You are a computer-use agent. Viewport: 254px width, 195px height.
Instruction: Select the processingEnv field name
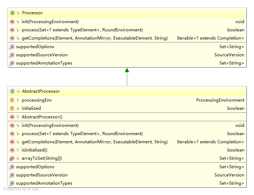37,100
